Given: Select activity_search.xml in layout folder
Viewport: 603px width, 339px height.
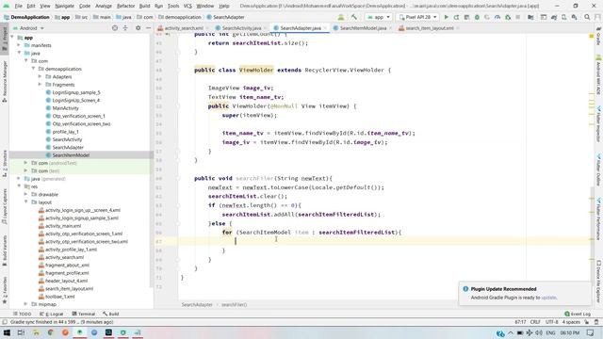Looking at the screenshot, I should 65,257.
